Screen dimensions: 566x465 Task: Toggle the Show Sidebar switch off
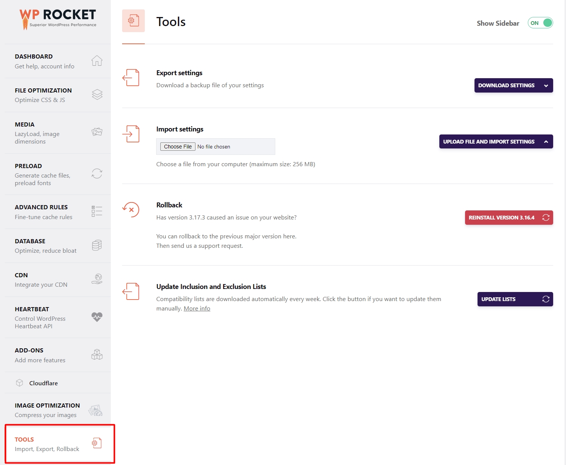[540, 23]
